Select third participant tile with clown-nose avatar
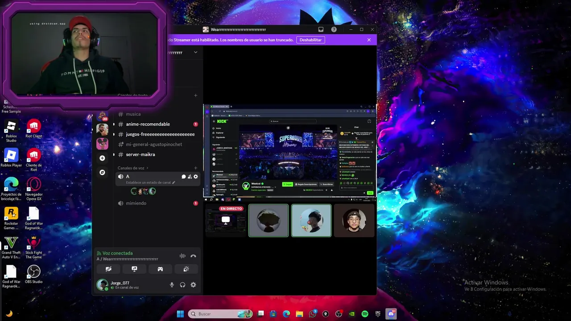The image size is (571, 321). [311, 220]
